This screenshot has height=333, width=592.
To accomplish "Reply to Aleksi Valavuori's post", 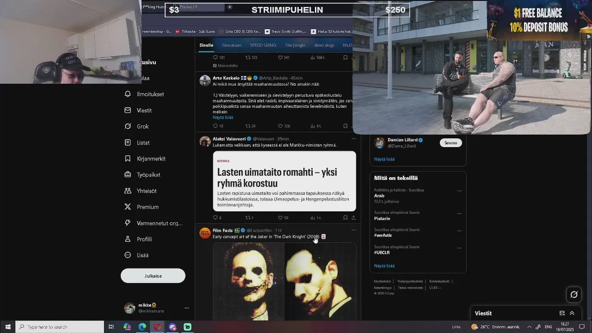I will click(x=215, y=217).
